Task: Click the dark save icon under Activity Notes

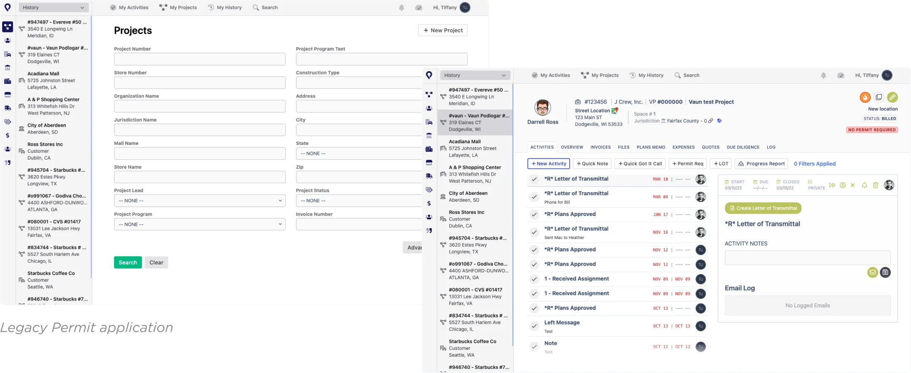Action: [x=885, y=272]
